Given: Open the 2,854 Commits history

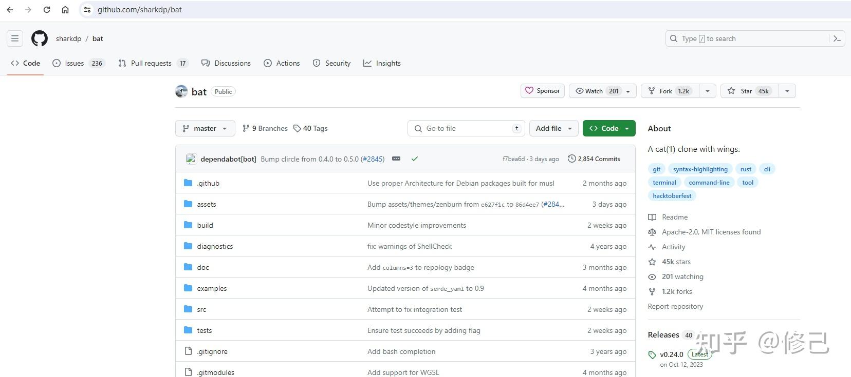Looking at the screenshot, I should (x=594, y=159).
